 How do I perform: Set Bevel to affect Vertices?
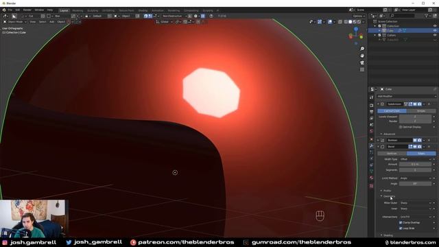pyautogui.click(x=392, y=154)
